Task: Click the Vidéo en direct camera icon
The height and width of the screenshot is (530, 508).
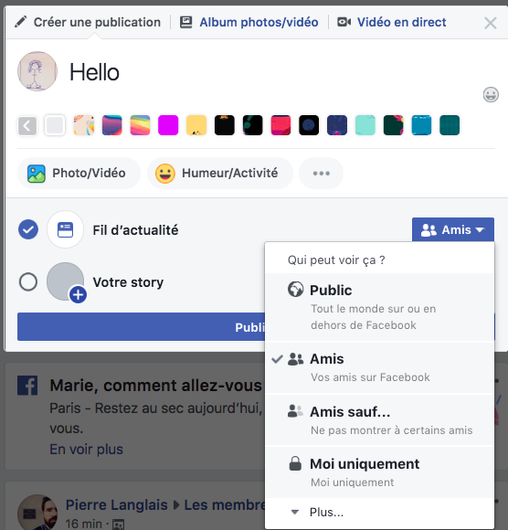Action: coord(344,22)
